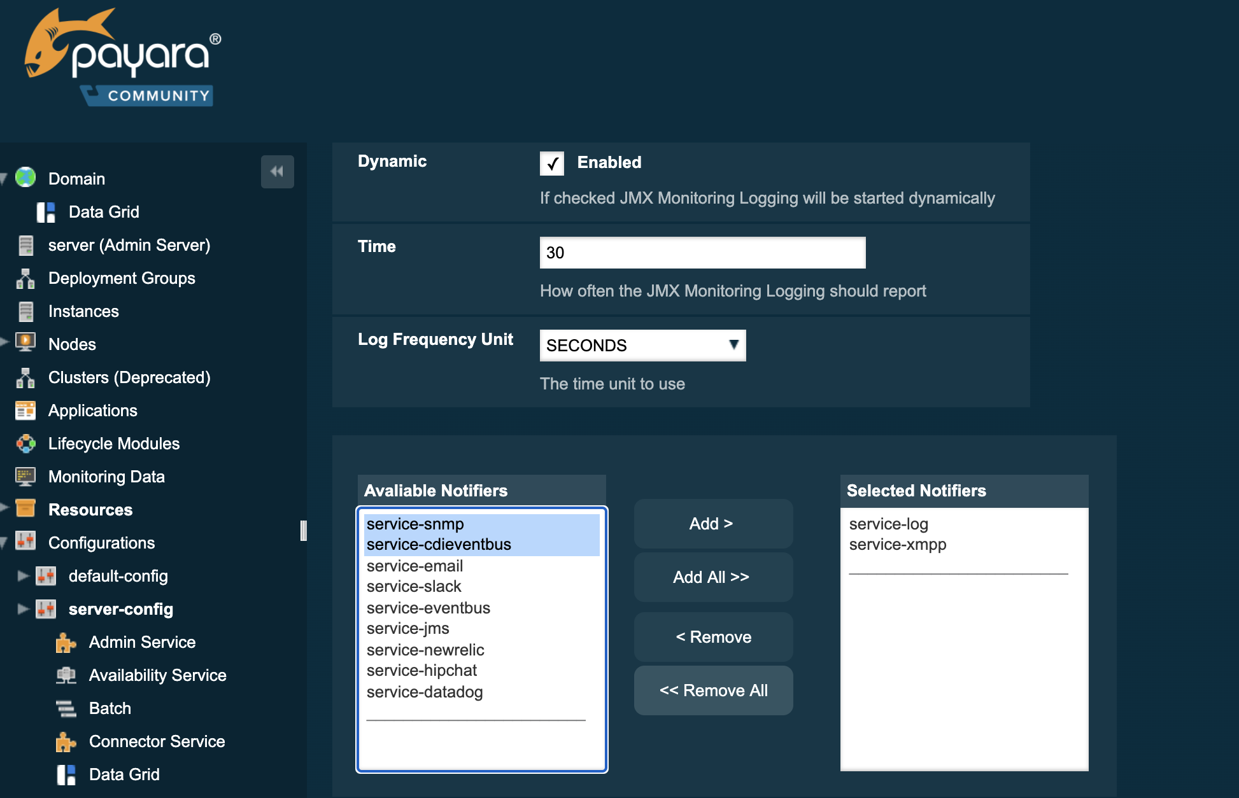Open the Deployment Groups node icon
1239x798 pixels.
pos(25,278)
